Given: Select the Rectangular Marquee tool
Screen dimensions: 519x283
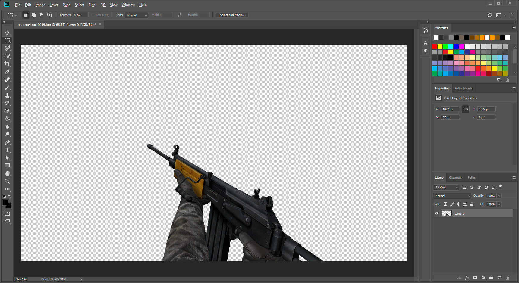Looking at the screenshot, I should point(7,40).
